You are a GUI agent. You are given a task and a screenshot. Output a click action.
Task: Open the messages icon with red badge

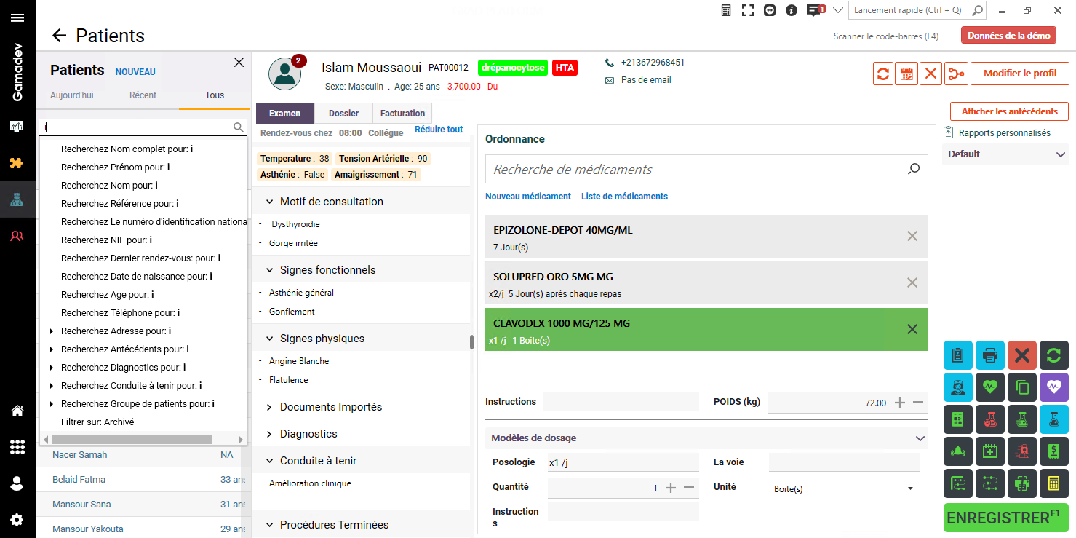815,11
